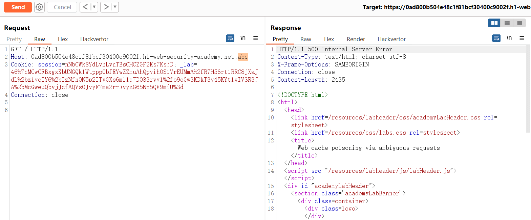Select the Request Hackvertor tab

[94, 39]
